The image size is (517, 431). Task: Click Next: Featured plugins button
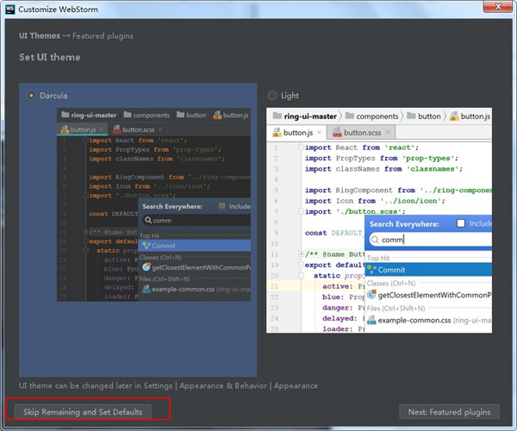click(x=449, y=412)
